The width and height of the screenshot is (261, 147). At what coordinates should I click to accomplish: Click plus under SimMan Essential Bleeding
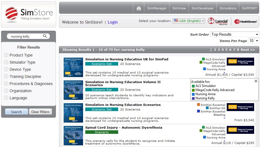tap(224, 118)
